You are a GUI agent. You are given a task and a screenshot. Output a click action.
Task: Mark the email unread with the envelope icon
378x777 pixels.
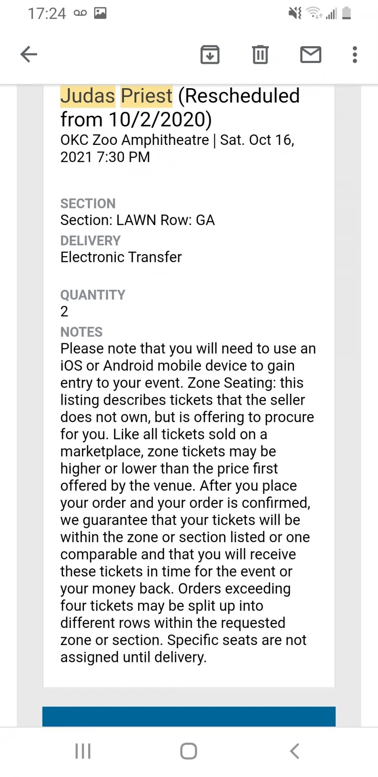[311, 55]
